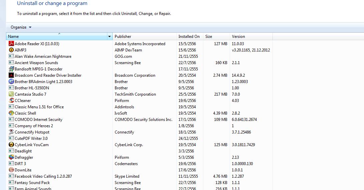Click the Connectify Hotspot icon

11,132
